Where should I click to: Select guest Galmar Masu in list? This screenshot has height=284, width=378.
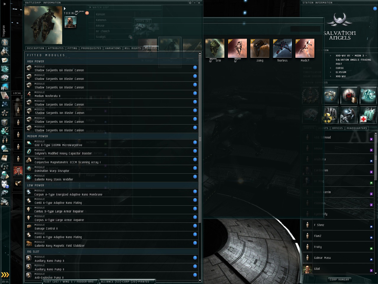click(338, 258)
